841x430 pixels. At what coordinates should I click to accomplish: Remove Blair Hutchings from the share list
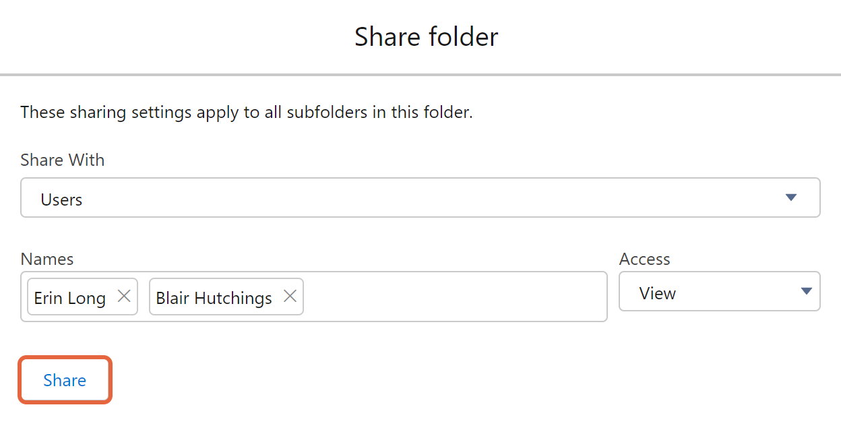point(290,295)
